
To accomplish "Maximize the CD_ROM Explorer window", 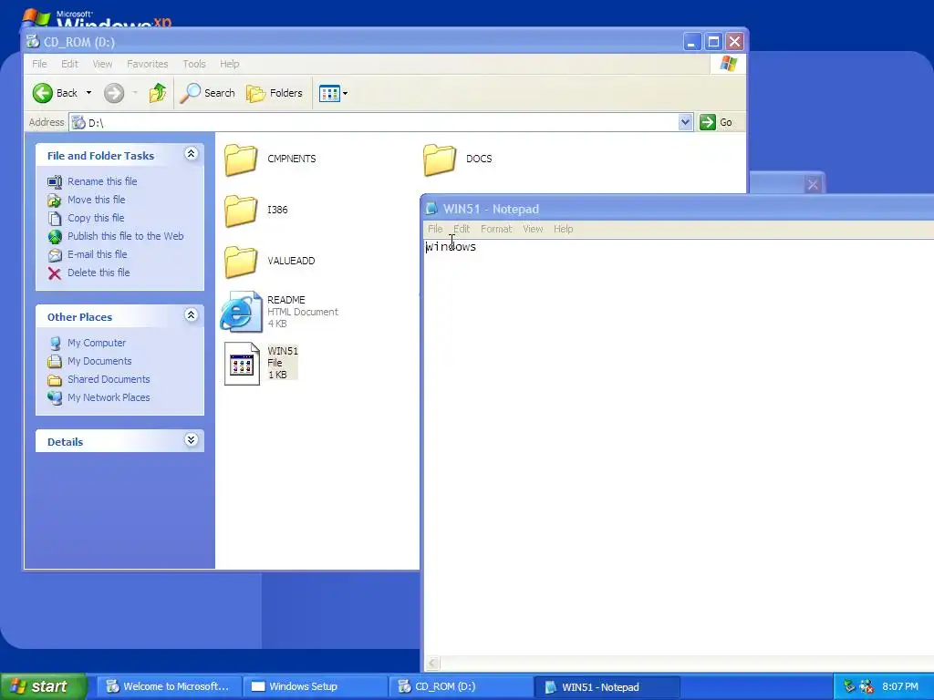I will pos(713,42).
